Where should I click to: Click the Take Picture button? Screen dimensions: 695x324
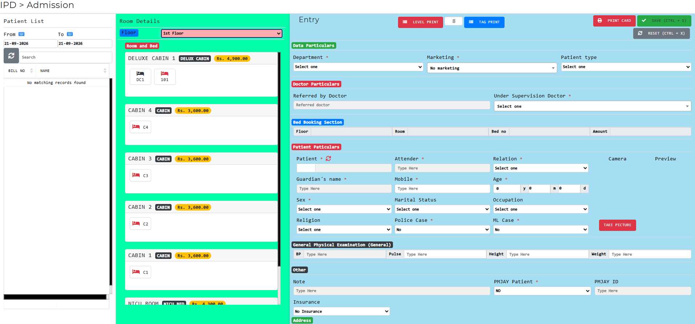[x=617, y=225]
